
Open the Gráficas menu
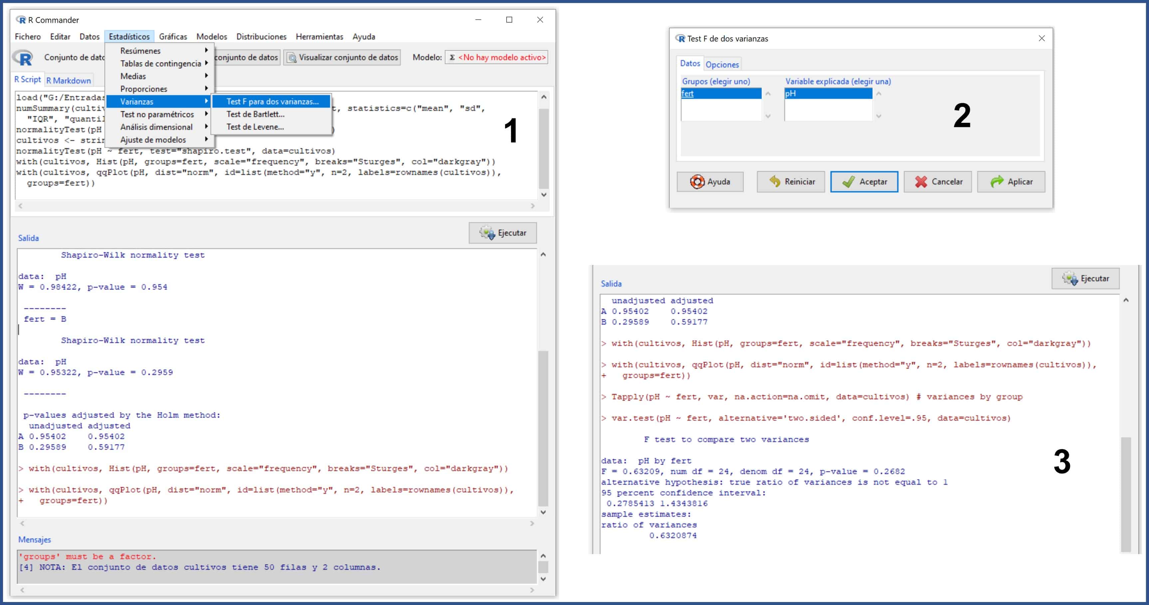pyautogui.click(x=173, y=37)
